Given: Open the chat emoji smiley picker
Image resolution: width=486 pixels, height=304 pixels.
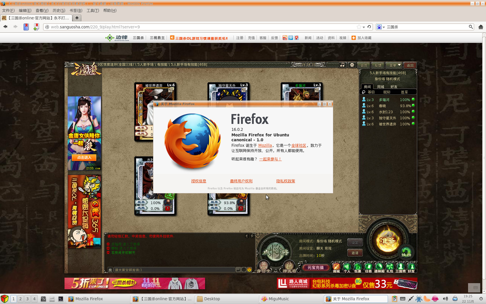Looking at the screenshot, I should coord(249,270).
